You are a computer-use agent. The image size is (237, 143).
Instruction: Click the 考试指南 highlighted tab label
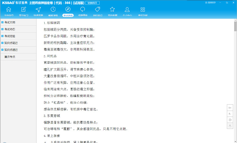pos(68,15)
